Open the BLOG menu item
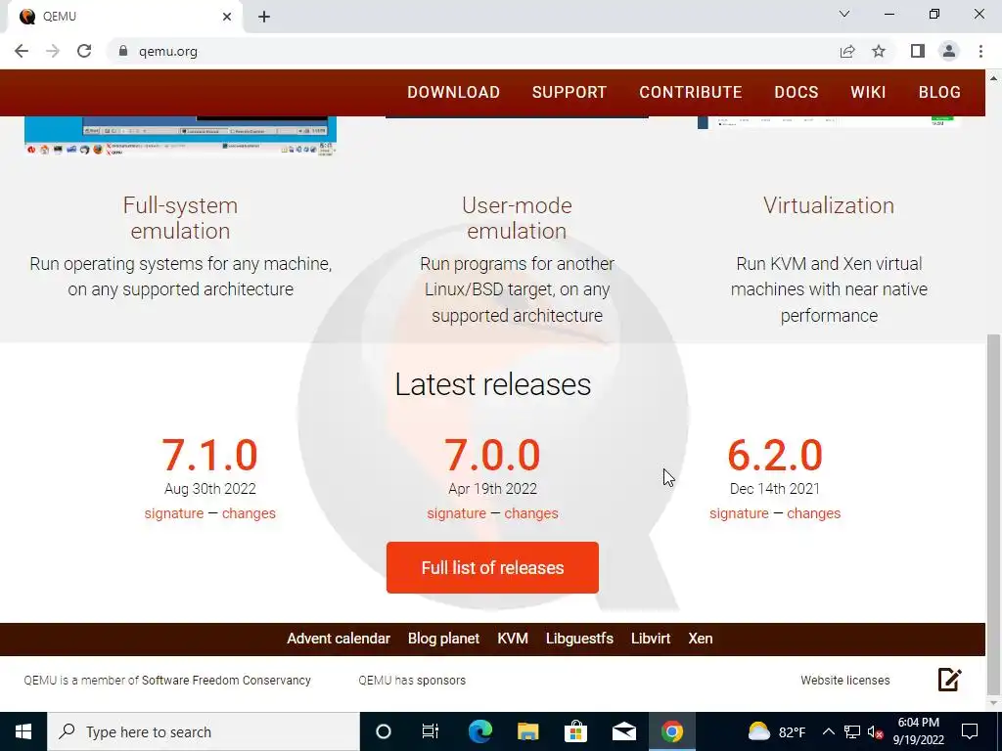1002x751 pixels. [939, 92]
